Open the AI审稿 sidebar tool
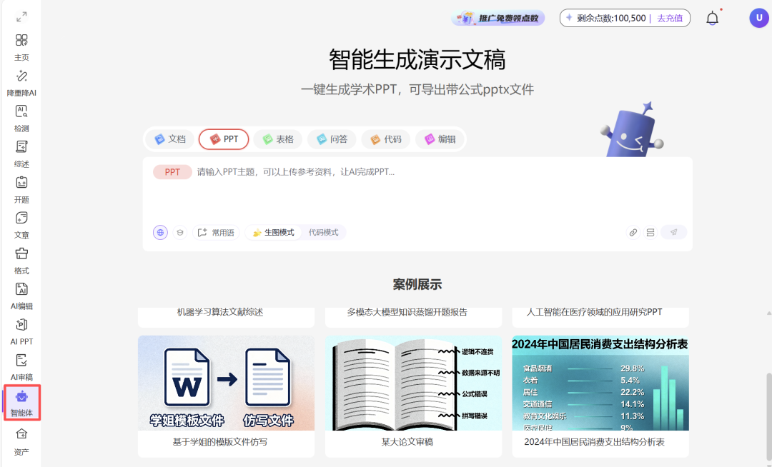The image size is (772, 467). coord(21,367)
